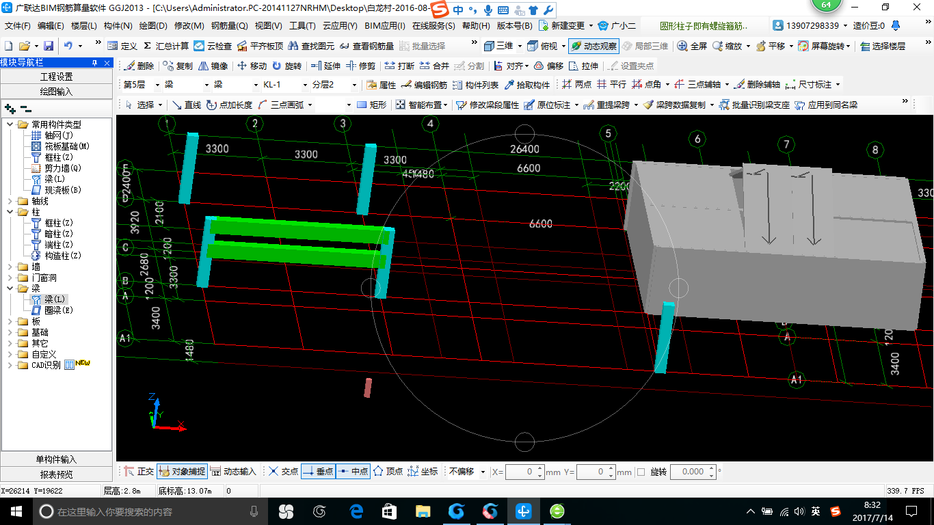Toggle 顶点 vertex snap
The height and width of the screenshot is (525, 934).
click(x=388, y=472)
